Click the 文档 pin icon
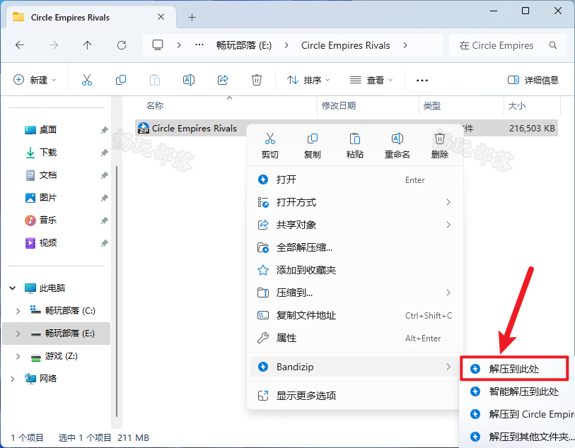 [105, 175]
